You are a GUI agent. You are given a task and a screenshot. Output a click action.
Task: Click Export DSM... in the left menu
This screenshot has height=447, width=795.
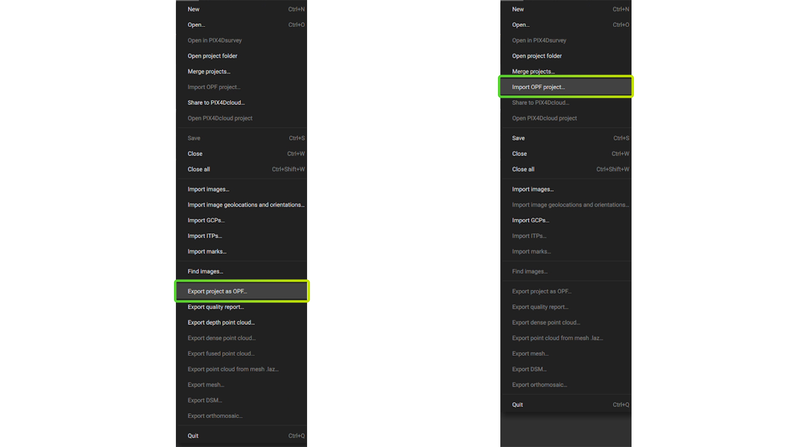tap(241, 400)
